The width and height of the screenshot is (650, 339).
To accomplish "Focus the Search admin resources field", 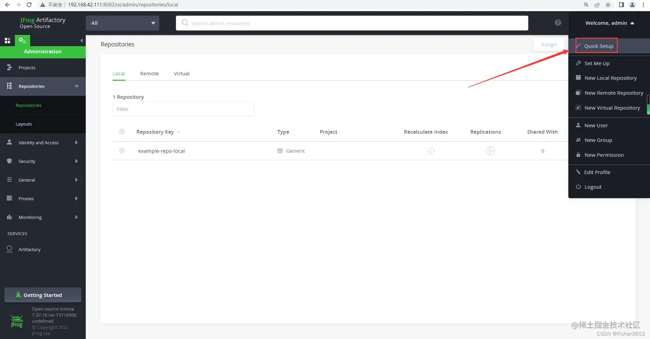I will click(x=352, y=23).
